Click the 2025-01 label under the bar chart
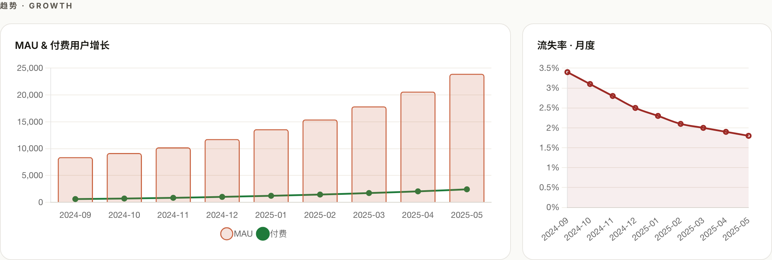This screenshot has height=260, width=772. 271,215
